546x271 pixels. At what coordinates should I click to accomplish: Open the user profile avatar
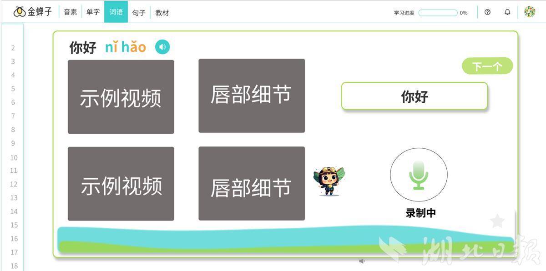pos(530,12)
